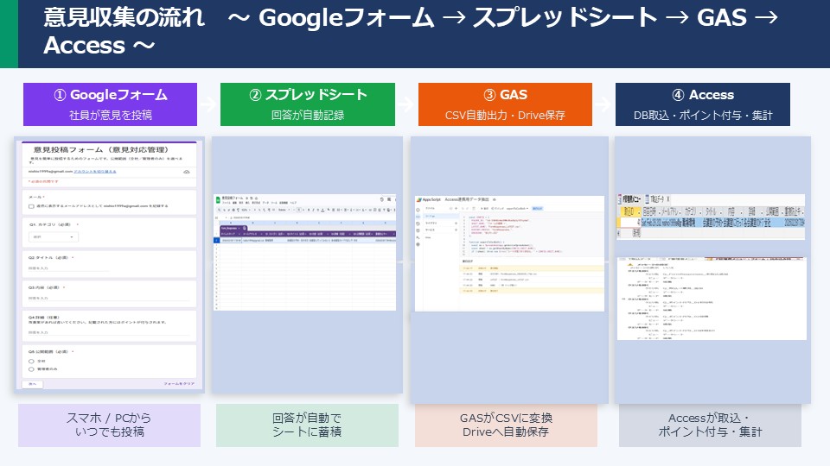Click the purple ① Googleフォーム step box
Screen dimensions: 830x466
coord(110,104)
